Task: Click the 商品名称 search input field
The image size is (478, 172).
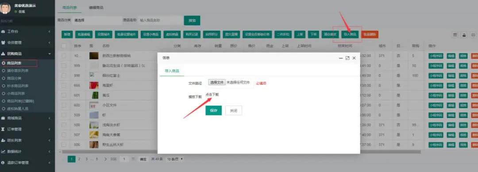Action: (x=160, y=20)
